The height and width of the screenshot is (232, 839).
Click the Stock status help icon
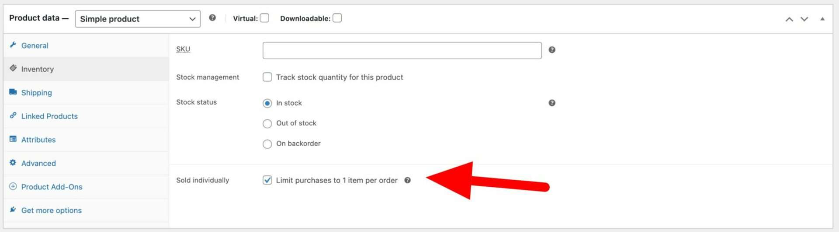click(x=552, y=103)
